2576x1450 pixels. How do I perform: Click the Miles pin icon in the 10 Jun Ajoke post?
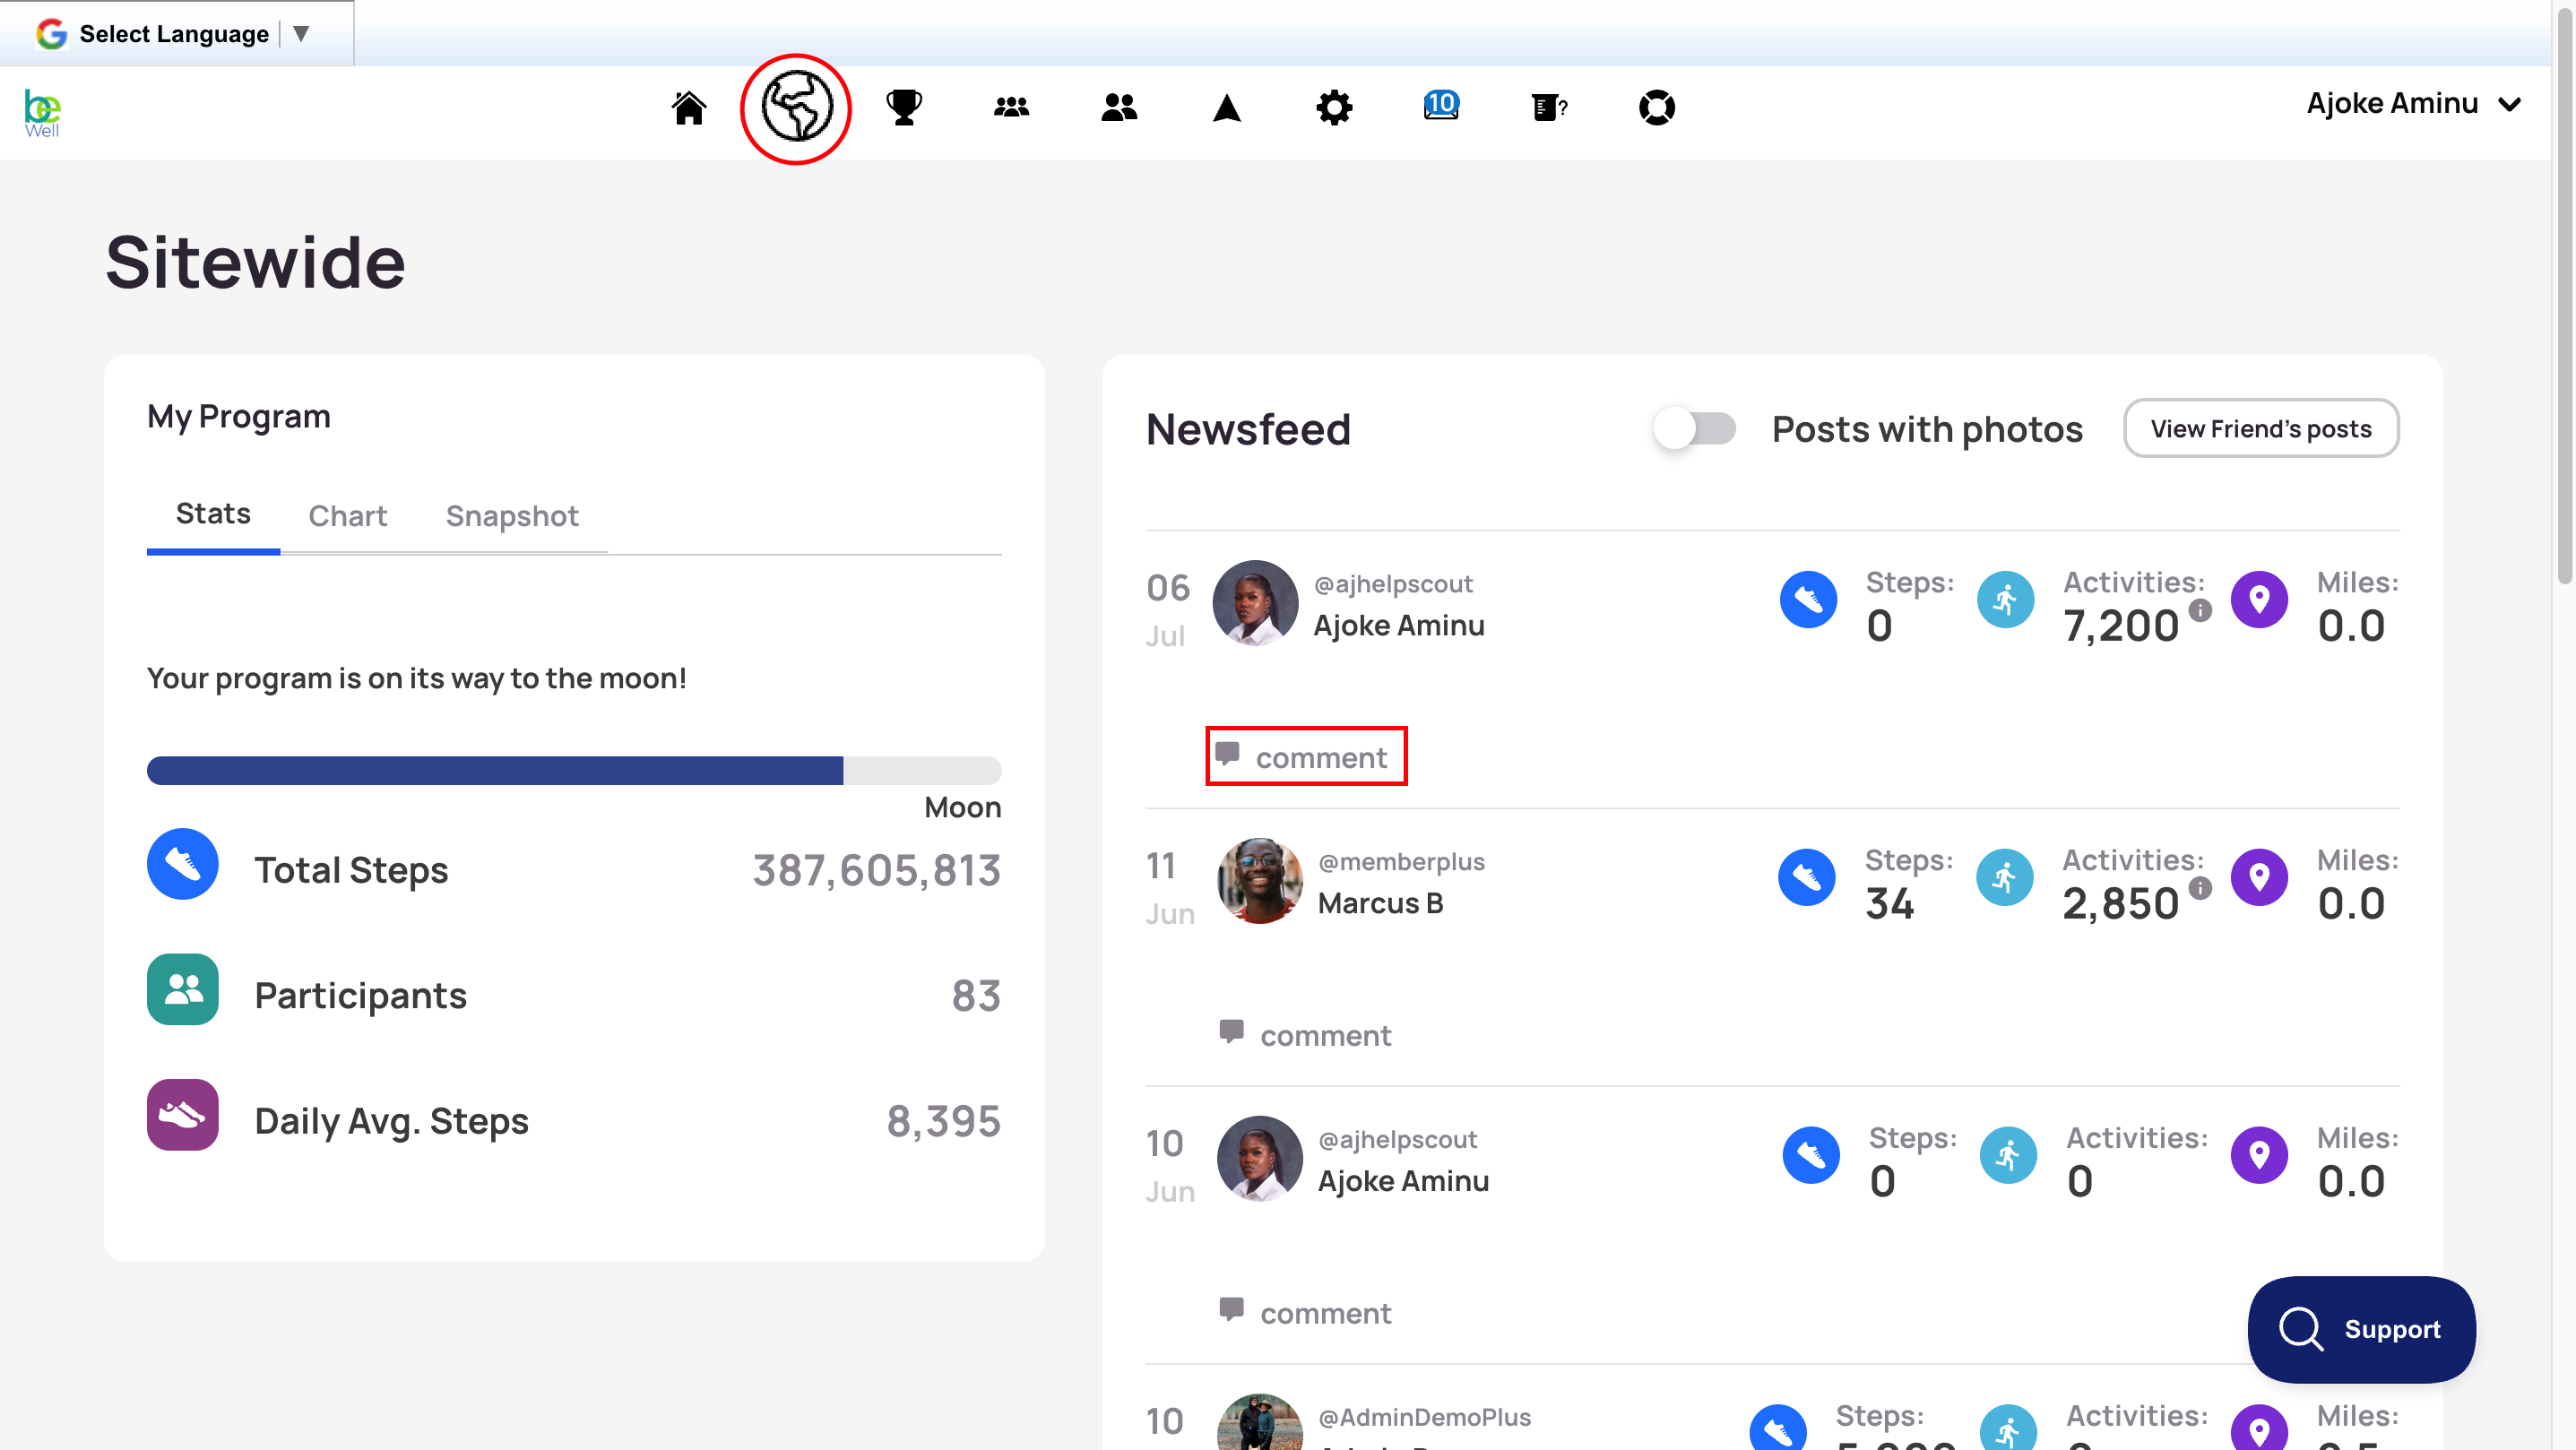[x=2260, y=1156]
